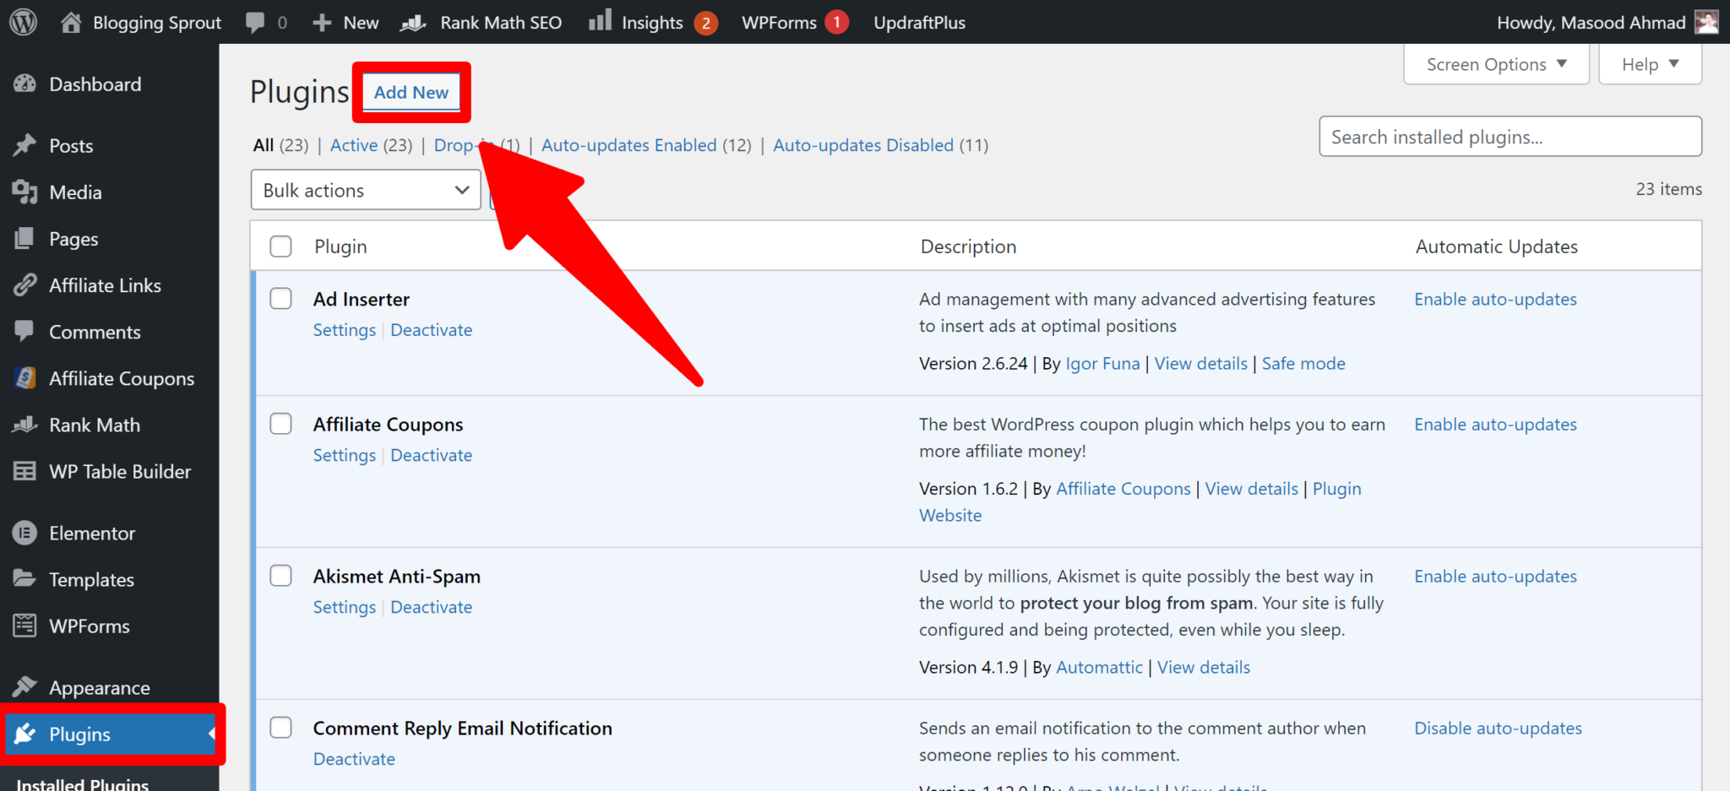Image resolution: width=1730 pixels, height=791 pixels.
Task: Click Ad Inserter Safe mode link
Action: click(x=1303, y=364)
